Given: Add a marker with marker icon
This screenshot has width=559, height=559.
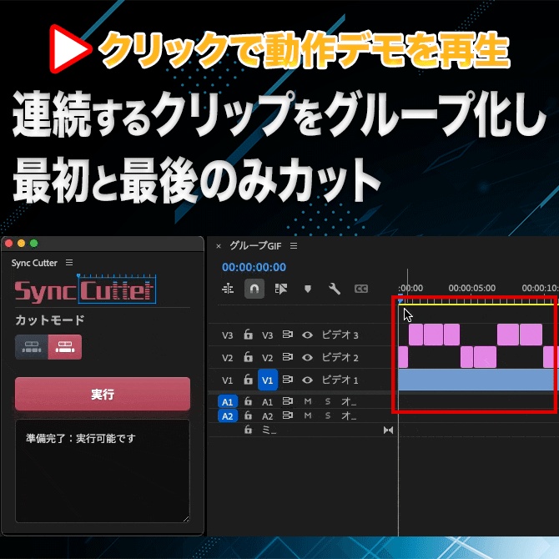Looking at the screenshot, I should point(308,289).
